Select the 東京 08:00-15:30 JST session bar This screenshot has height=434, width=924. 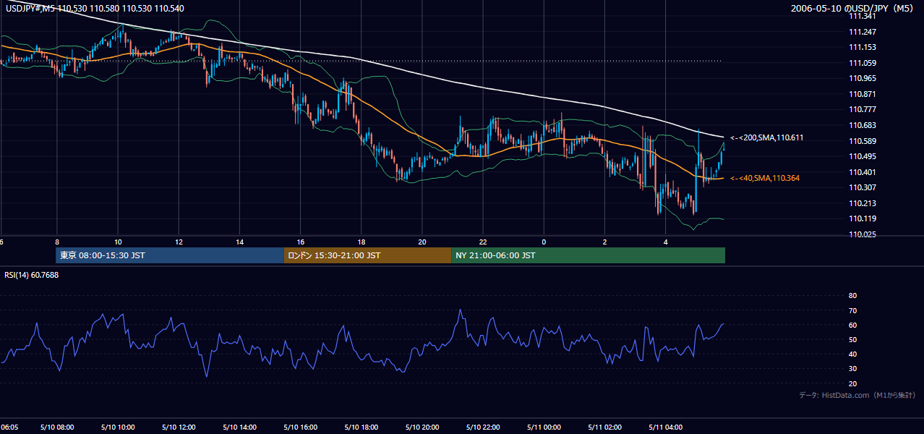pos(170,255)
